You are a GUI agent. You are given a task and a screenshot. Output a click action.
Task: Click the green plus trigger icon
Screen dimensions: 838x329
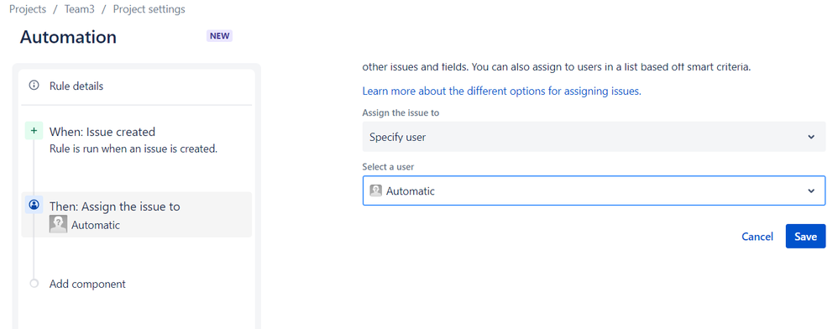tap(34, 131)
